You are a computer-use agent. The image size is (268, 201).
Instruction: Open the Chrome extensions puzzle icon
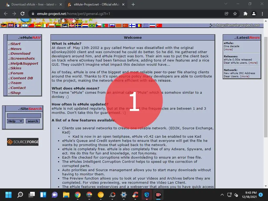tap(245, 14)
